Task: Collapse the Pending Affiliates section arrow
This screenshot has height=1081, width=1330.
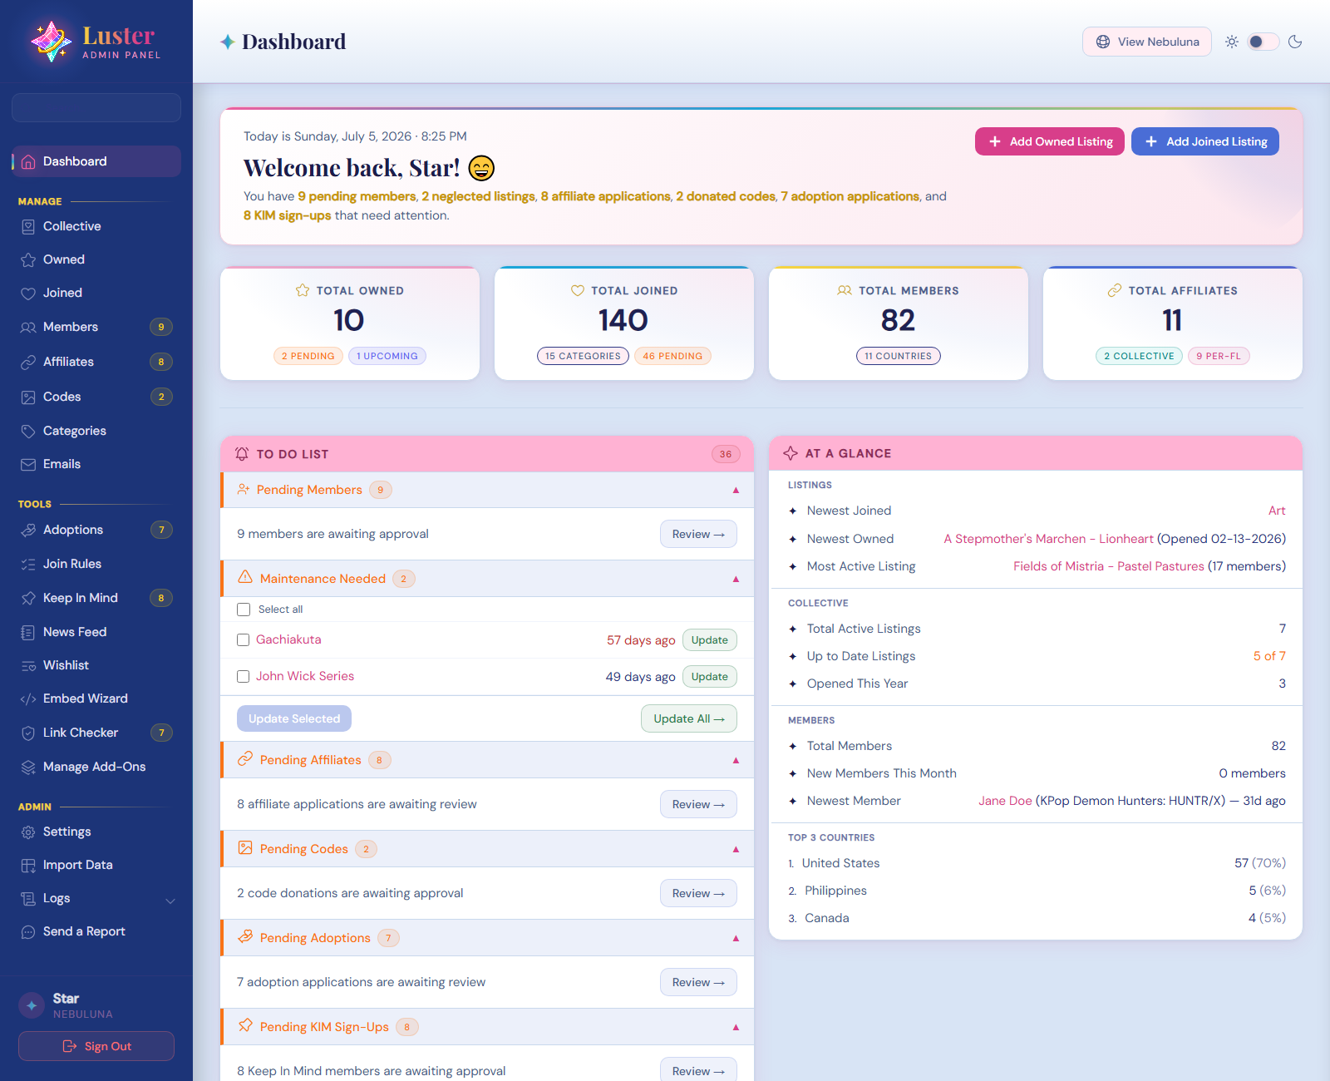Action: tap(736, 760)
